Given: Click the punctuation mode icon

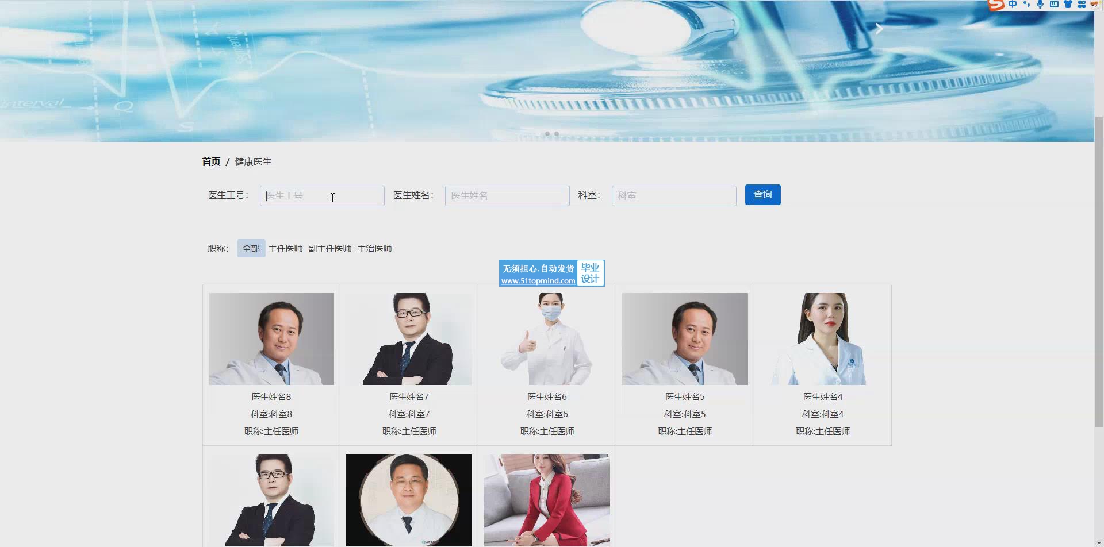Looking at the screenshot, I should click(1026, 5).
